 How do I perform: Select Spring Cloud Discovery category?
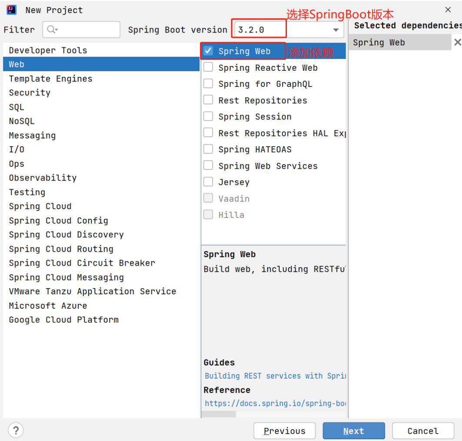[x=101, y=234]
